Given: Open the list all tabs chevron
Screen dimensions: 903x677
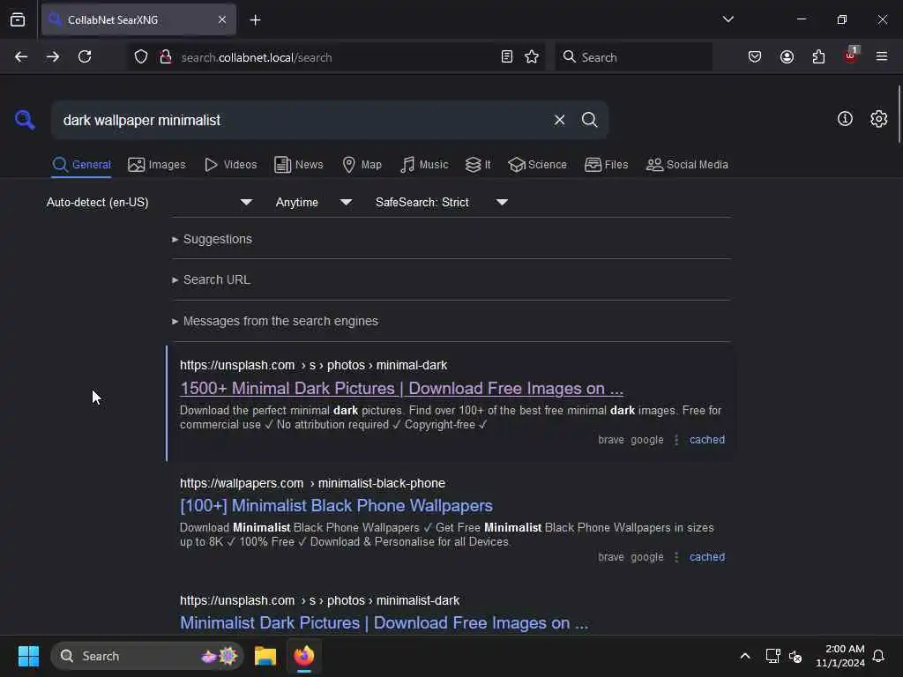Looking at the screenshot, I should (x=728, y=19).
